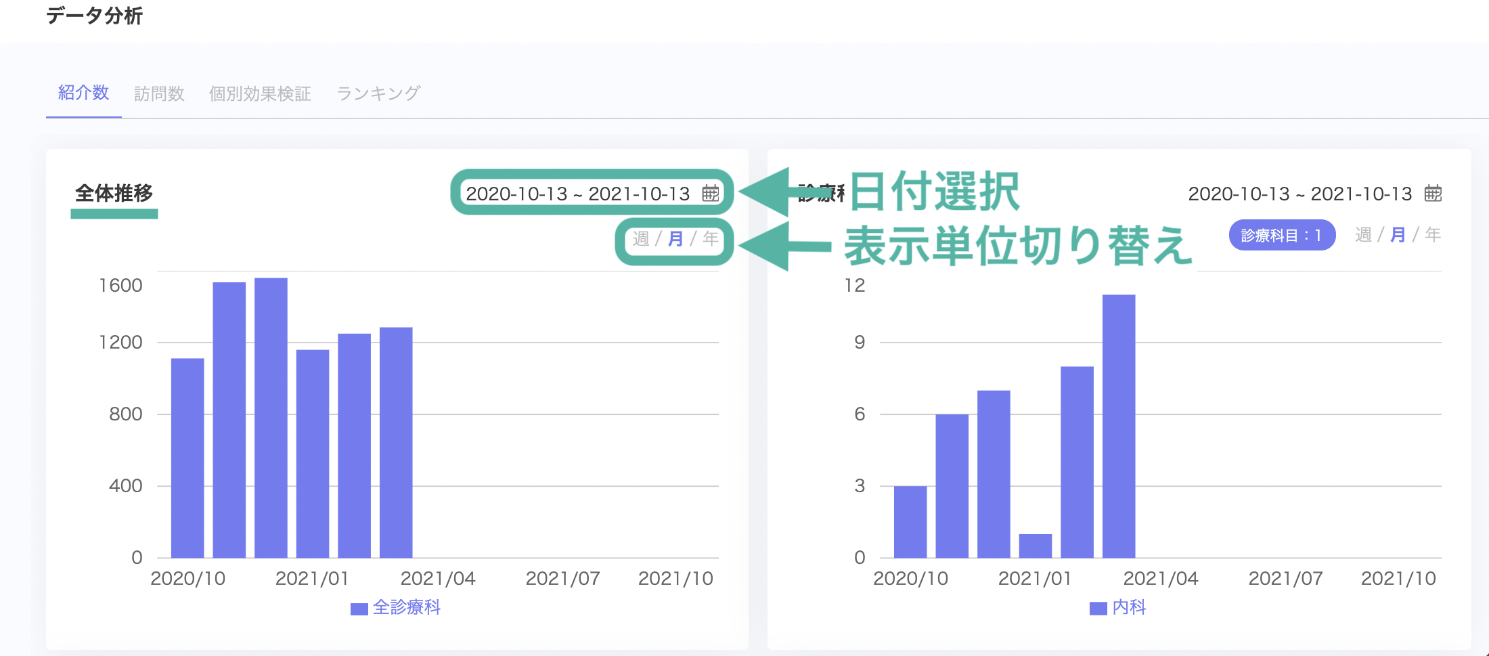The height and width of the screenshot is (656, 1489).
Task: Select the tallest bar in 内科 chart
Action: (x=1119, y=426)
